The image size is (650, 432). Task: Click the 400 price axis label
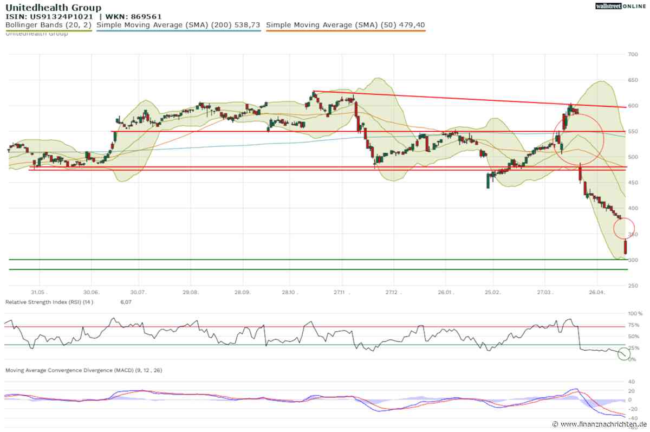click(x=632, y=209)
